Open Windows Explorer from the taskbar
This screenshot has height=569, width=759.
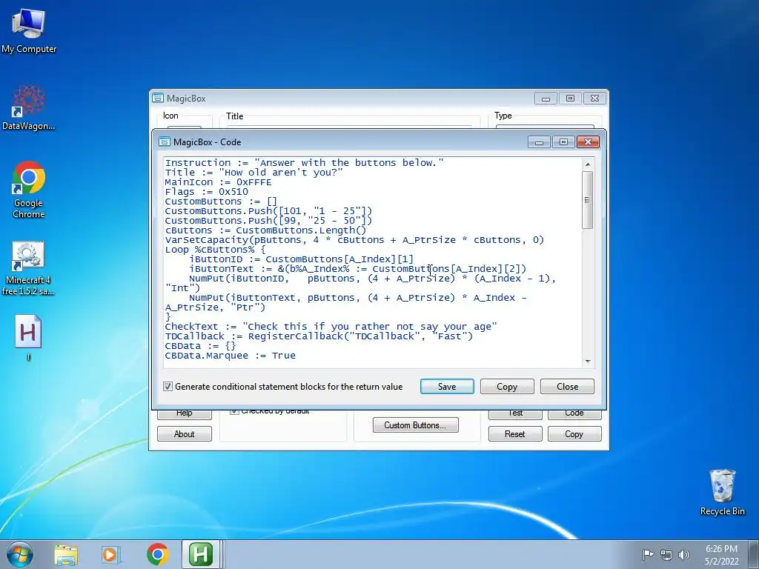coord(66,555)
